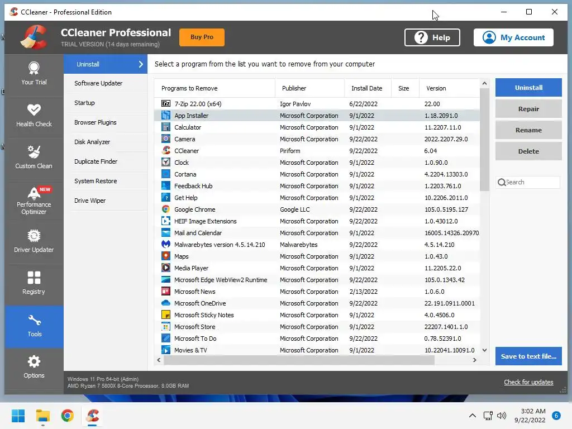This screenshot has height=429, width=572.
Task: Click horizontal scroll right arrow
Action: (475, 360)
